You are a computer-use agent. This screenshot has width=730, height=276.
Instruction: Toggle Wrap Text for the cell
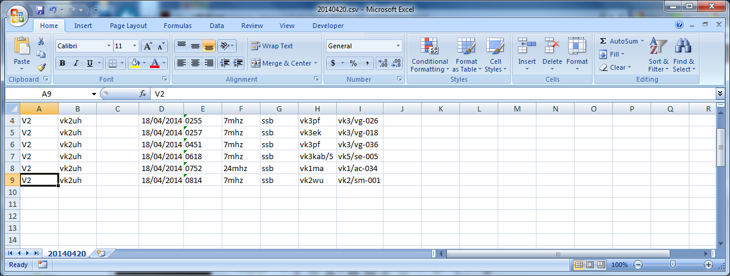(x=272, y=46)
